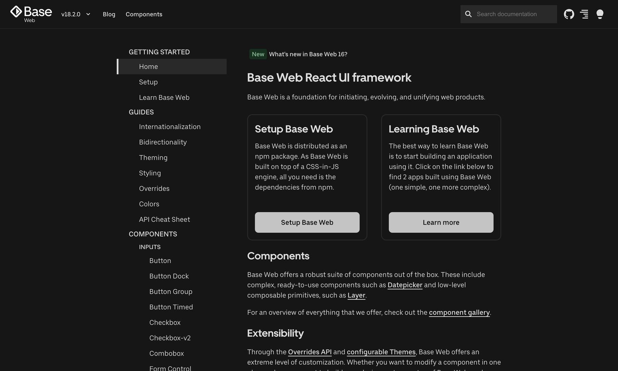Viewport: 618px width, 371px height.
Task: Open Theming guide
Action: [x=153, y=158]
